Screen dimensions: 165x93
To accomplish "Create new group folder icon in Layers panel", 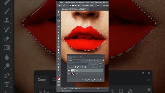I will click(95, 80).
